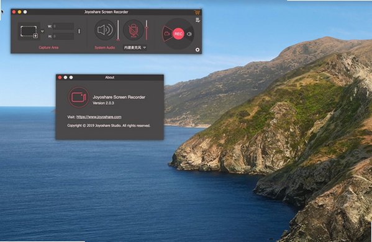Switch to audio-only recording mode icon

pos(189,34)
